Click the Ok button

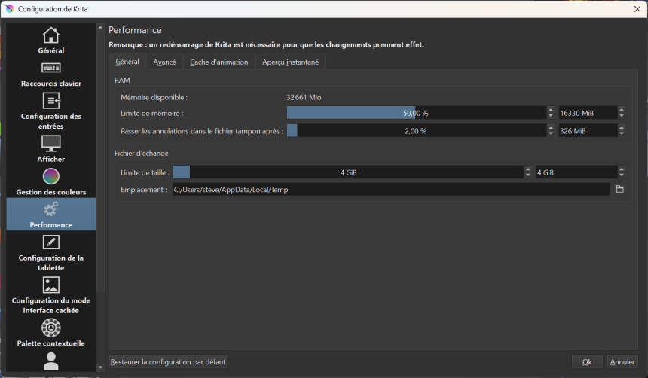[x=587, y=362]
